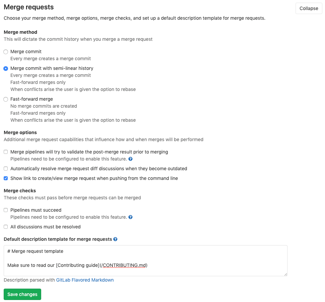Collapse the Merge requests section
Screen dimensions: 325x302
click(x=308, y=8)
